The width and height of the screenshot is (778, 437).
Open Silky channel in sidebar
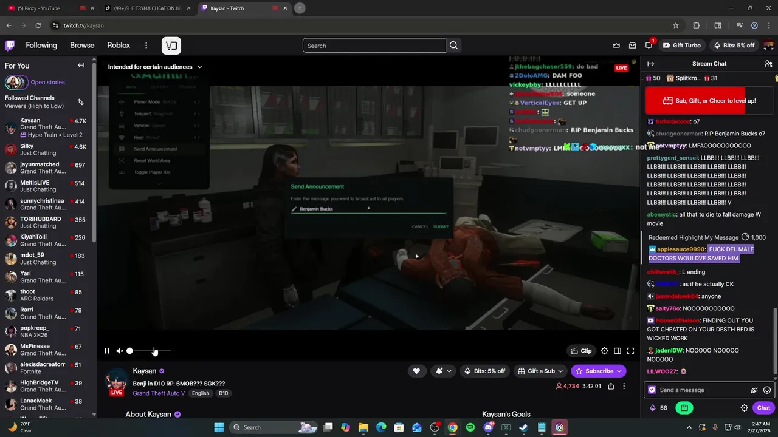click(47, 149)
